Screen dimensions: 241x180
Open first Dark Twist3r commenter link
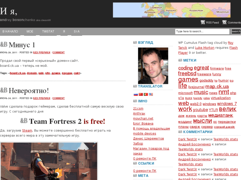188,139
